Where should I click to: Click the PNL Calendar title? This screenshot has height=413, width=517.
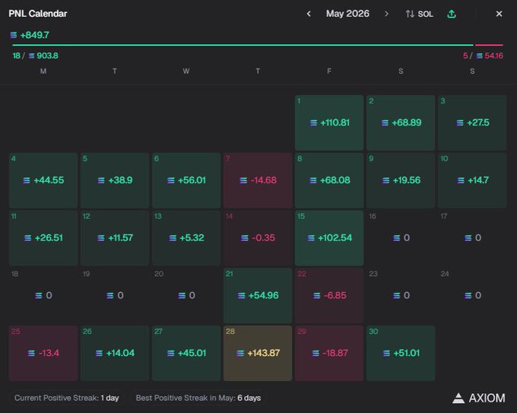point(37,14)
